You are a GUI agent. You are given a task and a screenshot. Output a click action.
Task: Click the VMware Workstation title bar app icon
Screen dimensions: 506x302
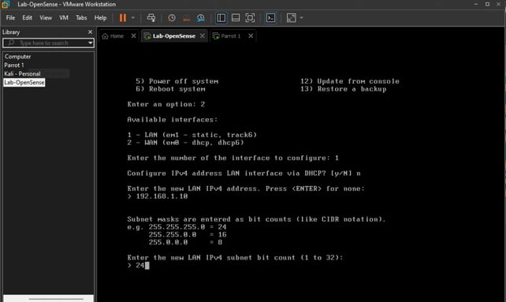point(6,5)
